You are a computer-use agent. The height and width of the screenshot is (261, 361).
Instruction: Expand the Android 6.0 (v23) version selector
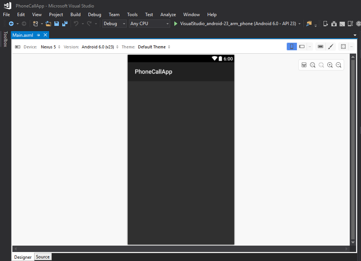(x=100, y=47)
